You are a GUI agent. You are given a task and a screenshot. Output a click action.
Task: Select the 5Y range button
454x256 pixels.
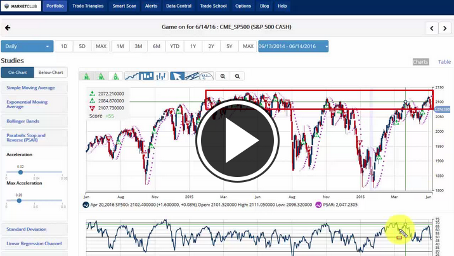pyautogui.click(x=230, y=46)
